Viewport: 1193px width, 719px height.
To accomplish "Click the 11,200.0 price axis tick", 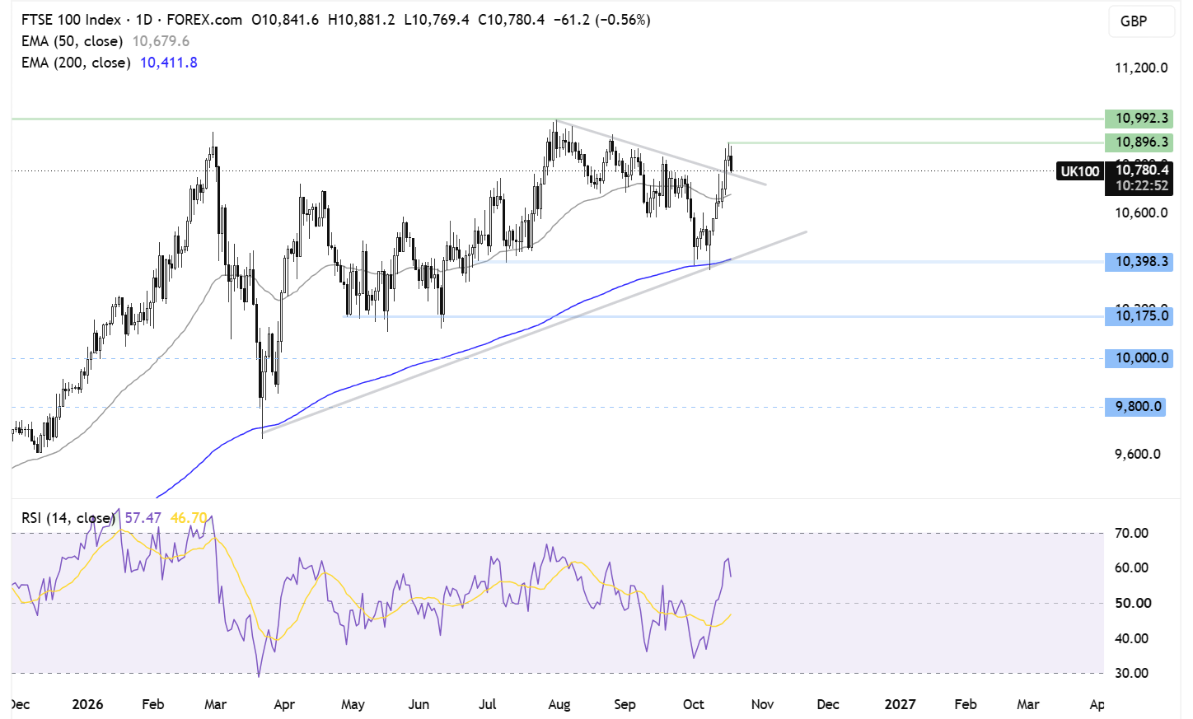I will point(1141,68).
